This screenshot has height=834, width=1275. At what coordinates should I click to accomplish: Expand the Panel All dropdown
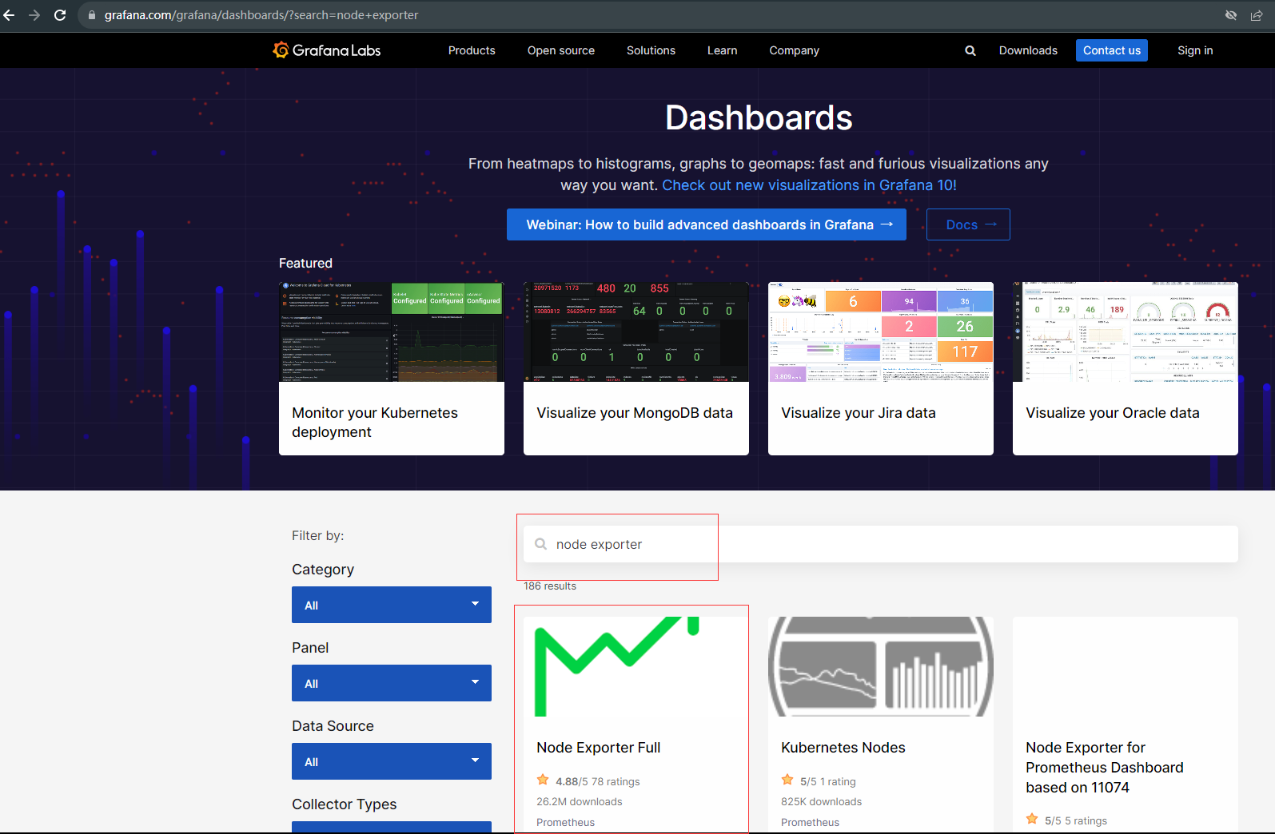392,683
